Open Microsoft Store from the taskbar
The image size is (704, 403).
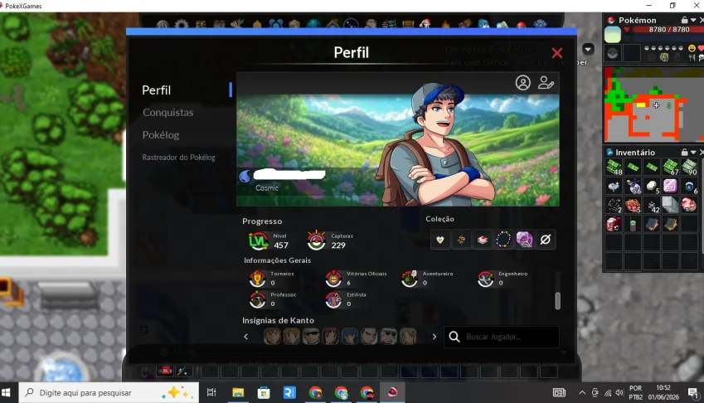(x=264, y=393)
